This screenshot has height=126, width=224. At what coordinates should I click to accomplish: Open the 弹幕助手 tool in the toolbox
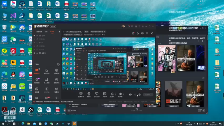tap(37, 71)
